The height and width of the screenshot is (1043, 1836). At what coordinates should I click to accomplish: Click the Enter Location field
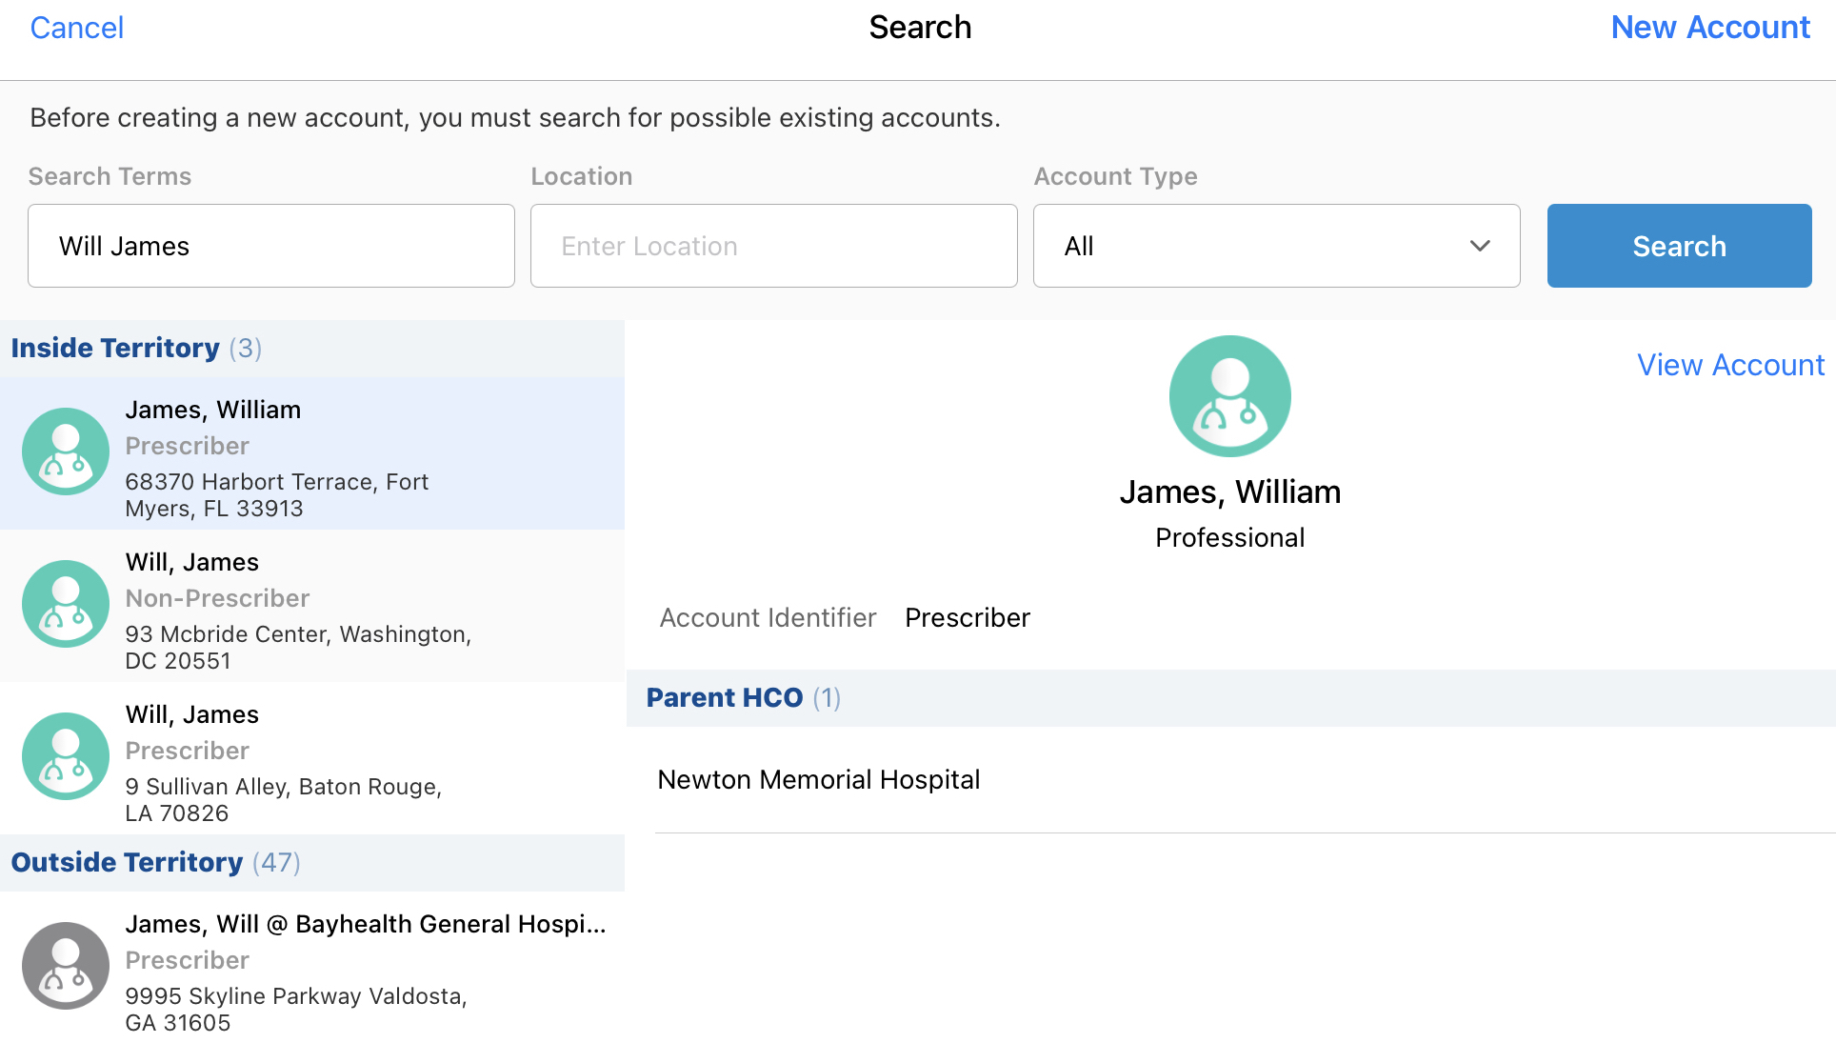click(773, 246)
